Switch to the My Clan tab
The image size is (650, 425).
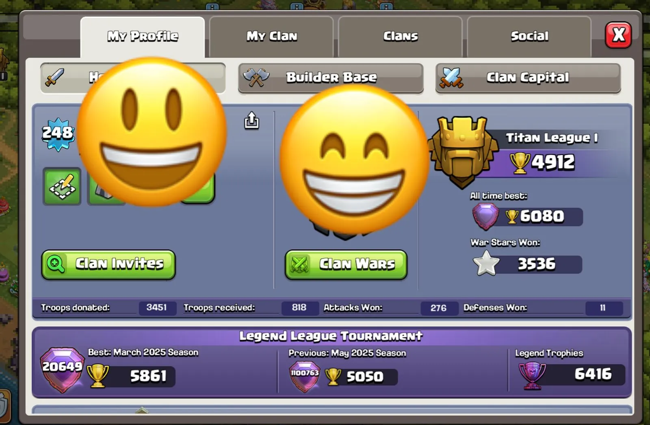[271, 37]
